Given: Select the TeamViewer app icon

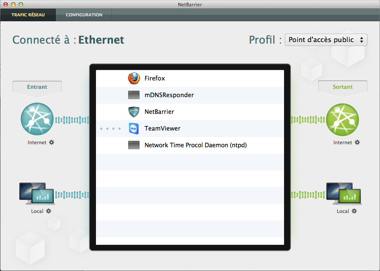Looking at the screenshot, I should point(134,129).
